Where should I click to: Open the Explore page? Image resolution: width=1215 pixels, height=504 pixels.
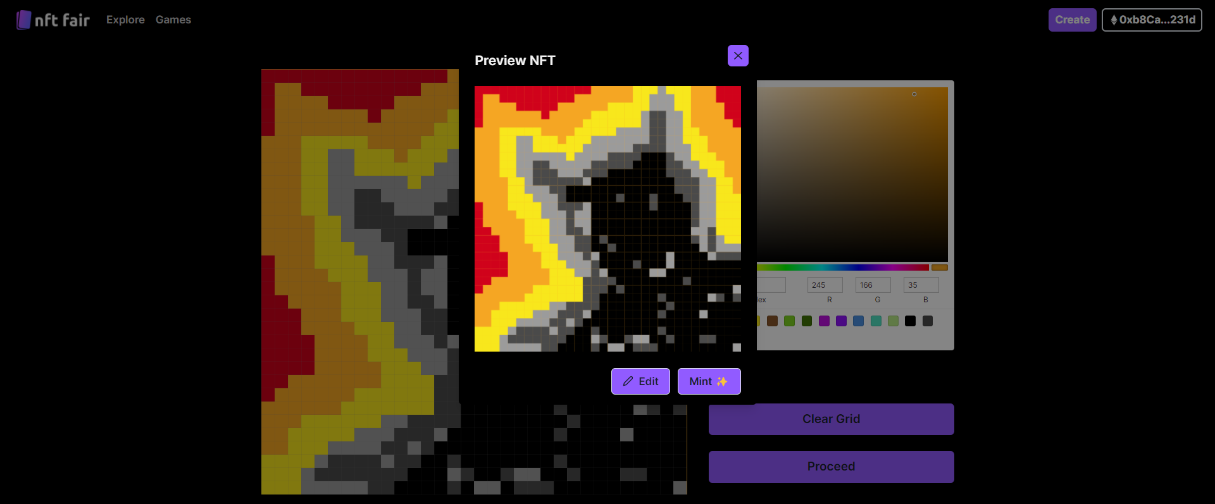pyautogui.click(x=125, y=20)
